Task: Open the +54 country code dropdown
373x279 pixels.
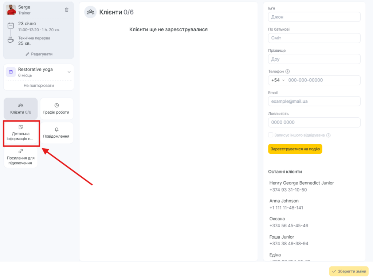Action: coord(278,80)
